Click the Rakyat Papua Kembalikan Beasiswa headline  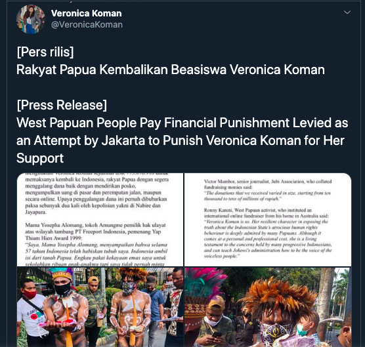(171, 70)
